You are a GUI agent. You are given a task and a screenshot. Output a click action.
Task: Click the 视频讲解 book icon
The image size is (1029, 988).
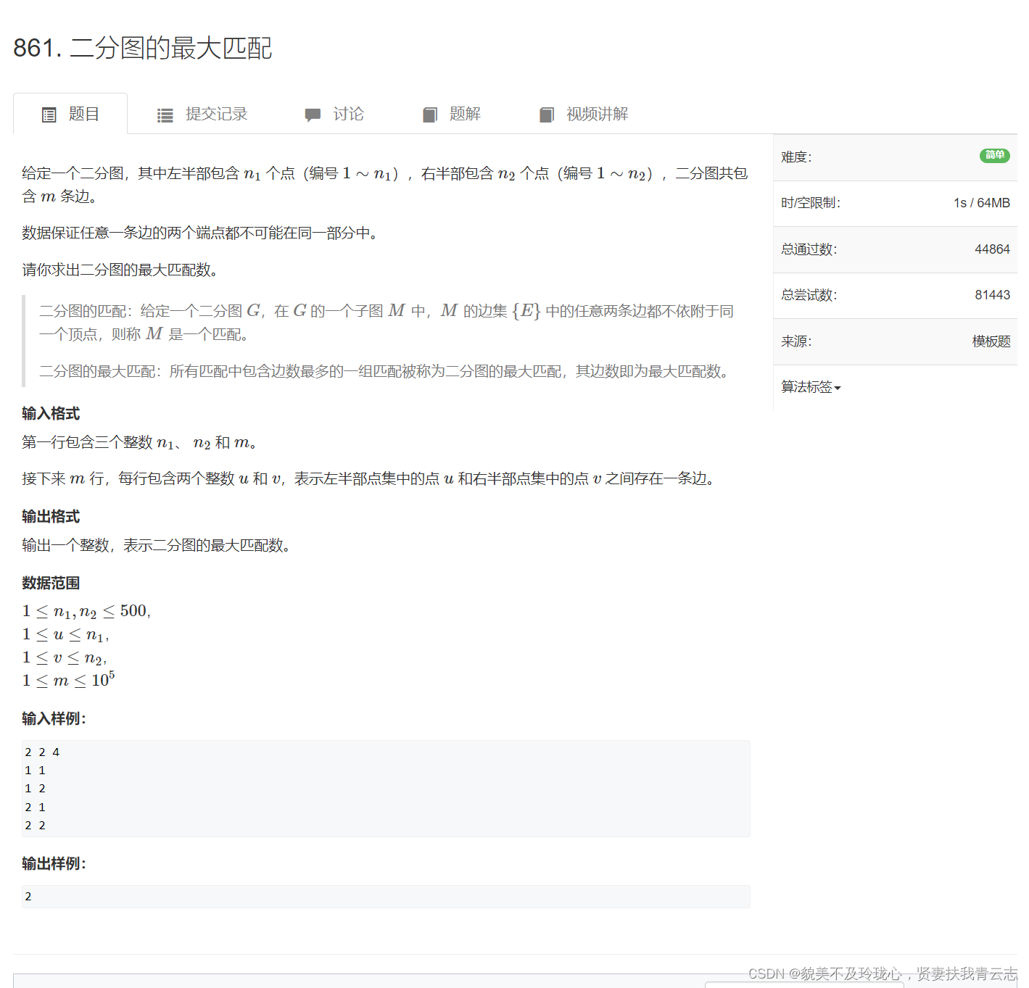pyautogui.click(x=547, y=115)
